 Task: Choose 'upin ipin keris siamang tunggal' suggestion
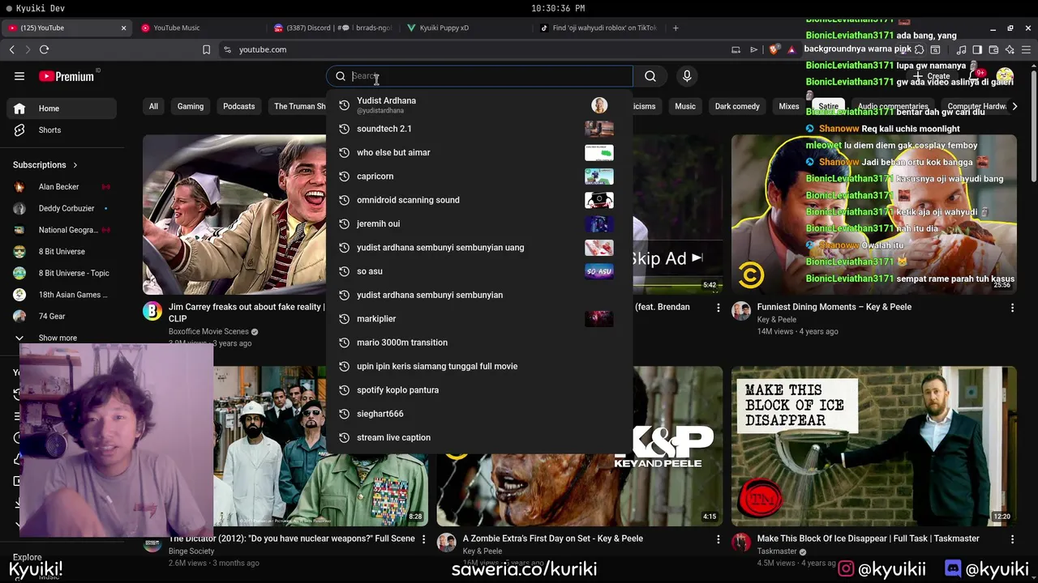(479, 366)
